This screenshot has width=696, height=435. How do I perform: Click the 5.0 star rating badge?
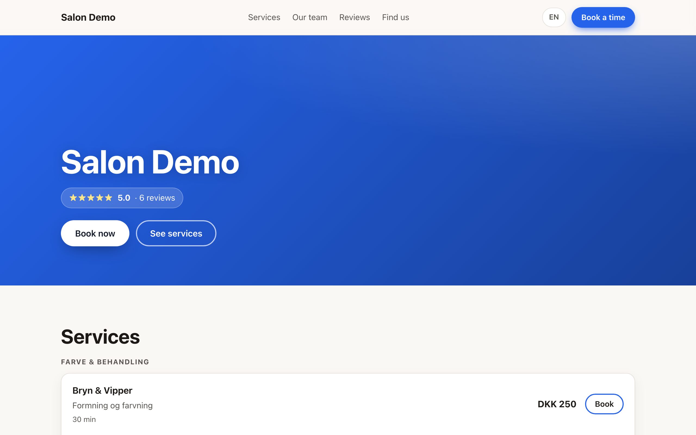click(122, 198)
